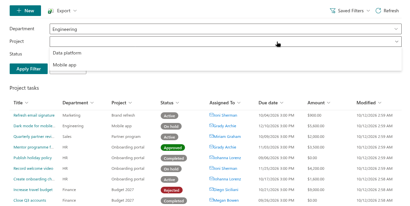Click the mail icon beside Joni Sherman, Refresh email signature row

click(x=211, y=115)
